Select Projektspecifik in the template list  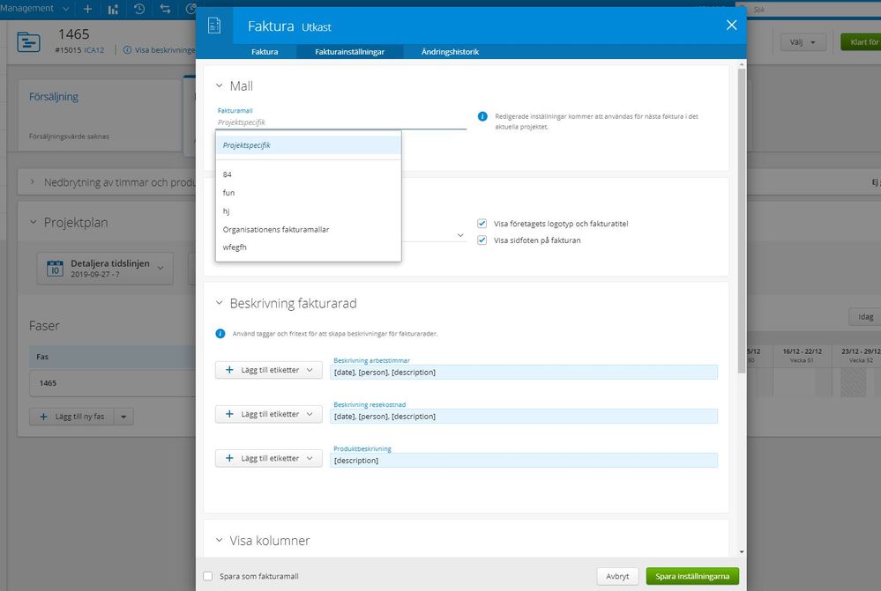point(309,145)
